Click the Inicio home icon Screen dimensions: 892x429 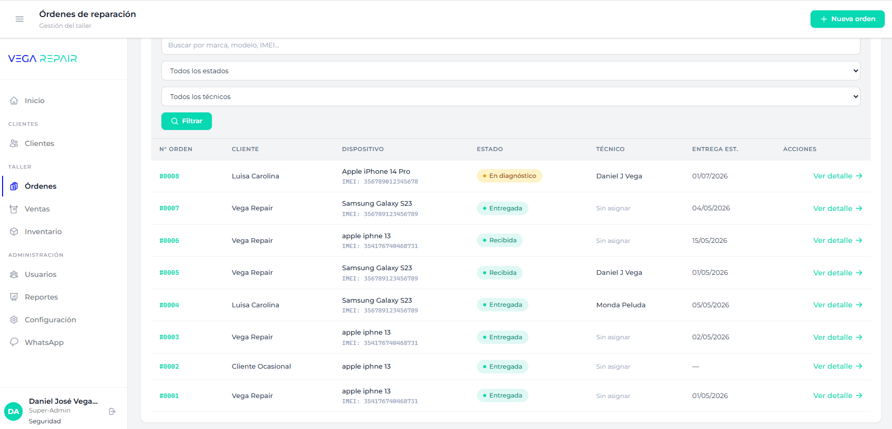(x=14, y=101)
